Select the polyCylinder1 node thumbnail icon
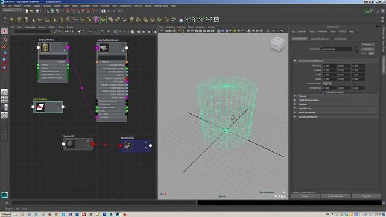 [45, 48]
